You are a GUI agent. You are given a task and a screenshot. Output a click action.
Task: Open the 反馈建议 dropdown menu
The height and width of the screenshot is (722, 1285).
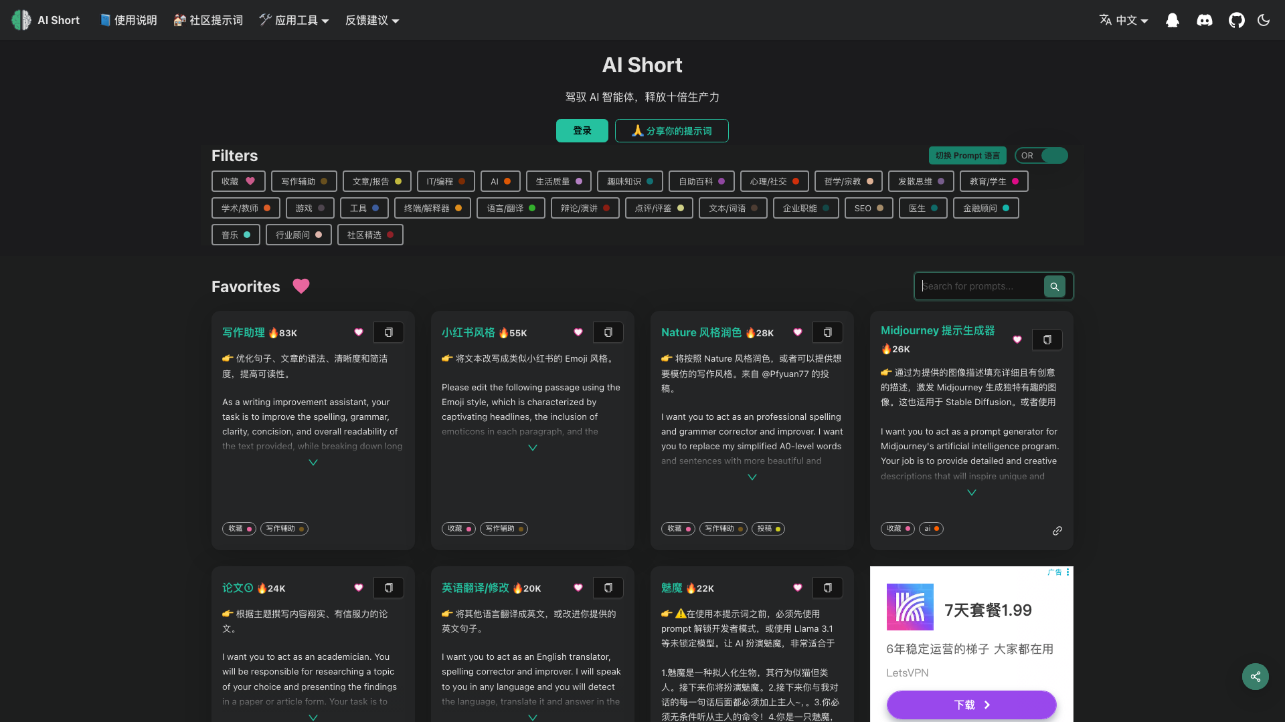(x=372, y=20)
